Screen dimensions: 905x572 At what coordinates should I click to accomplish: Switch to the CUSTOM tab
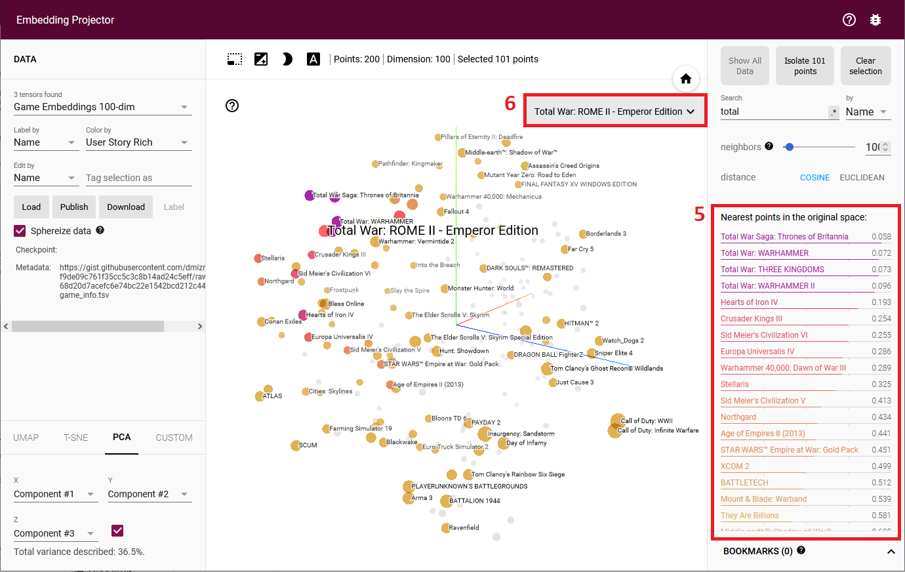click(174, 438)
